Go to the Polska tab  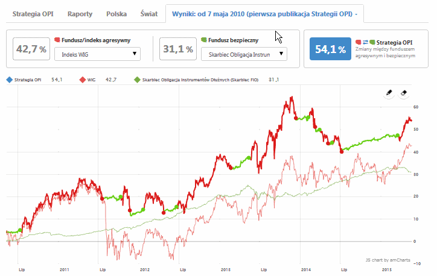coord(116,13)
